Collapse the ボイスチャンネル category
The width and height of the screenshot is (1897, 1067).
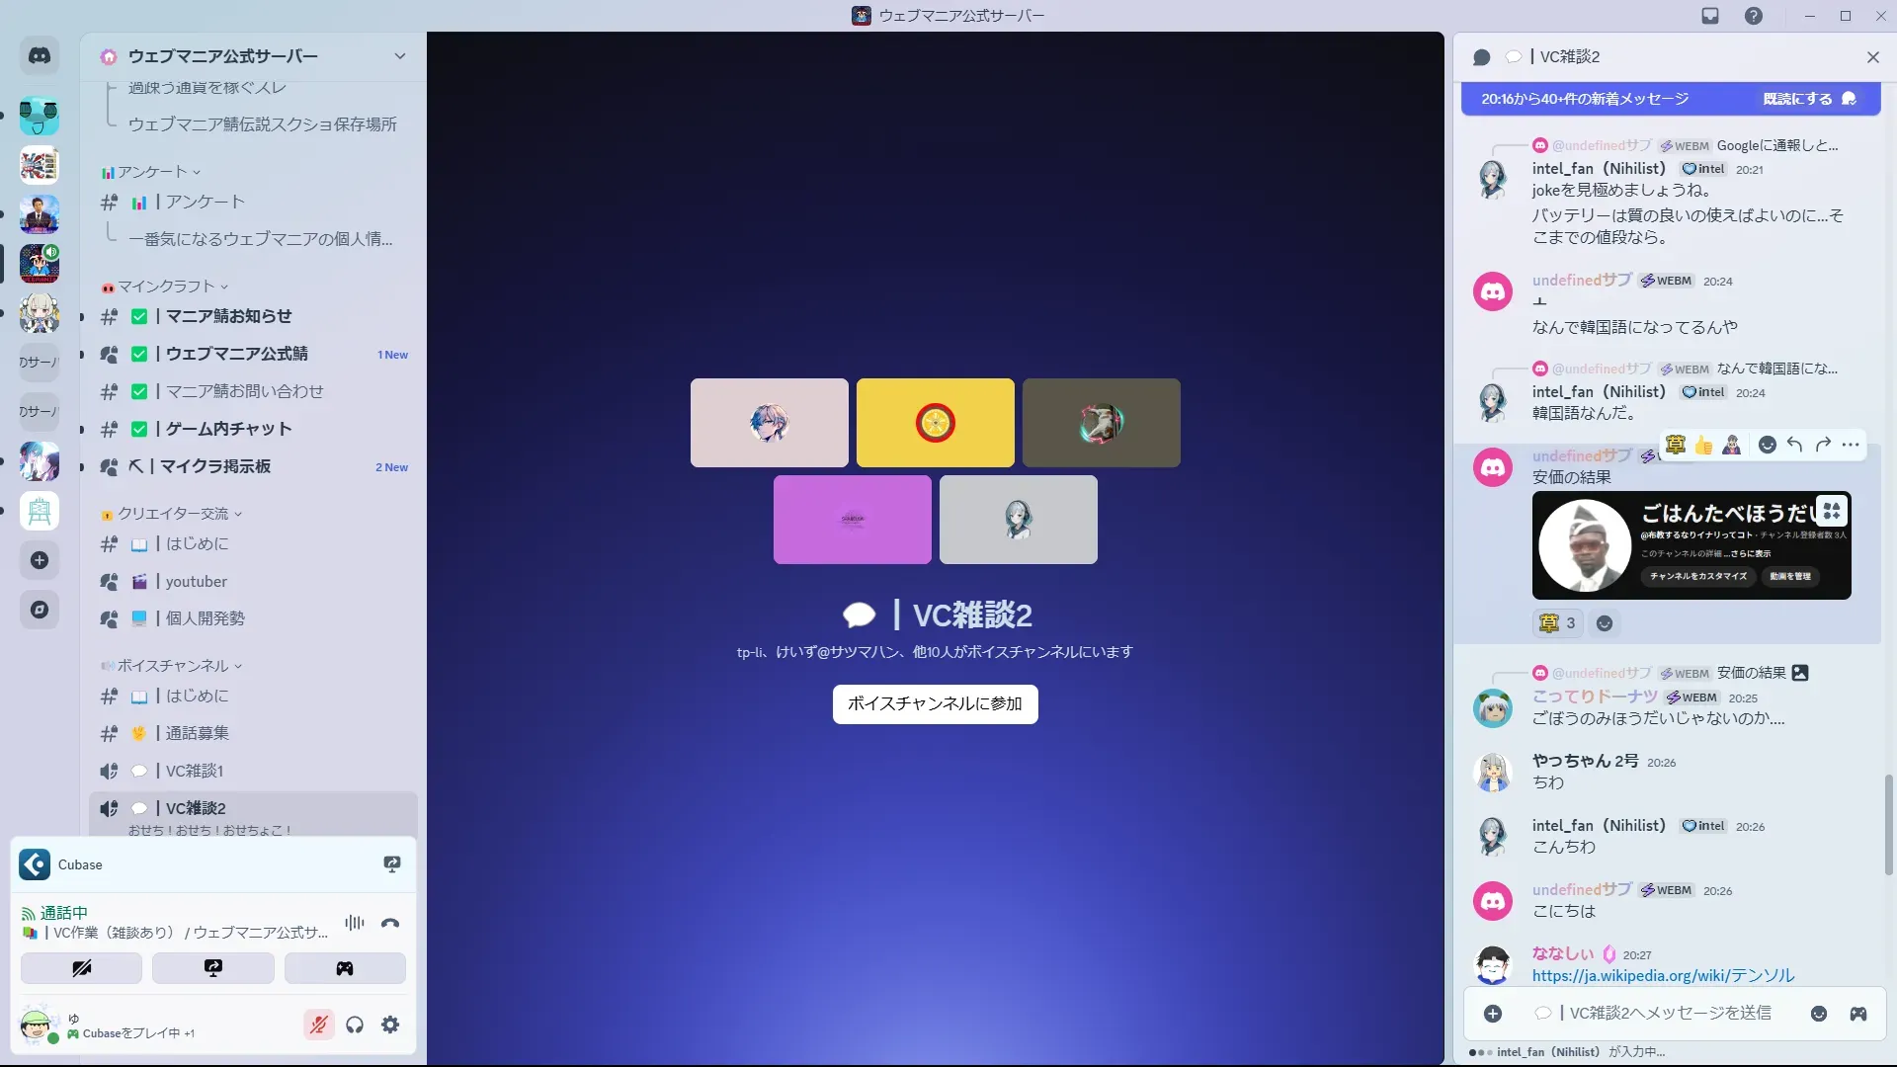(173, 666)
